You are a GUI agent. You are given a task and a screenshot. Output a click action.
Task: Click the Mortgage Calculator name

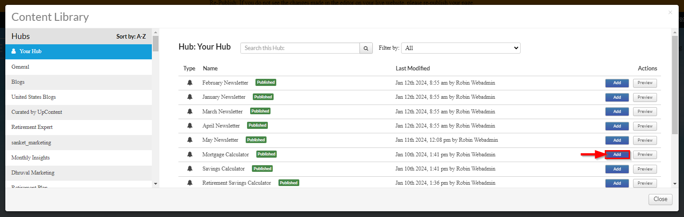(226, 155)
